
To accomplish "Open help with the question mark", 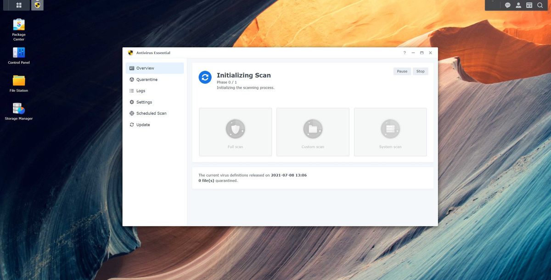I will pyautogui.click(x=405, y=53).
